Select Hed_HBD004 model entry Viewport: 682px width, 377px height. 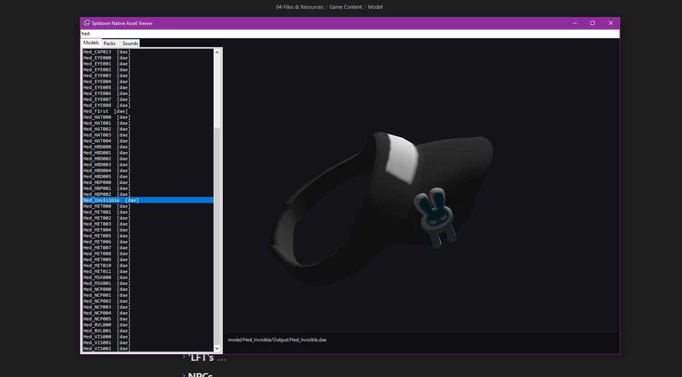click(x=148, y=171)
